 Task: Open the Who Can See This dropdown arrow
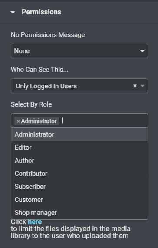pyautogui.click(x=142, y=86)
